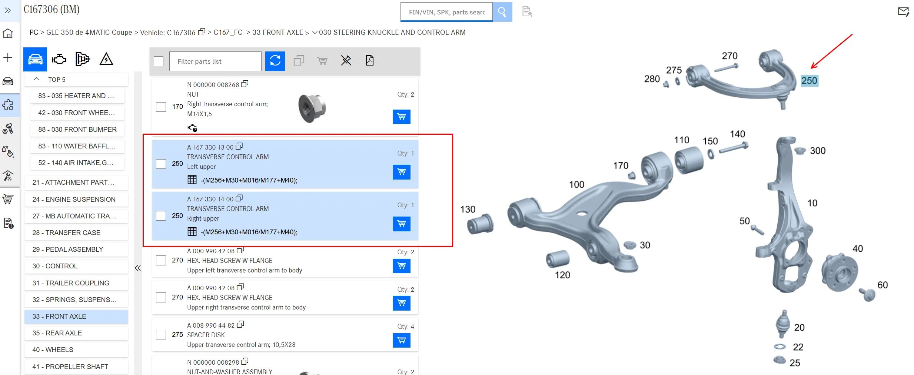Add upper right hex screw to cart
The height and width of the screenshot is (375, 914).
[x=402, y=303]
